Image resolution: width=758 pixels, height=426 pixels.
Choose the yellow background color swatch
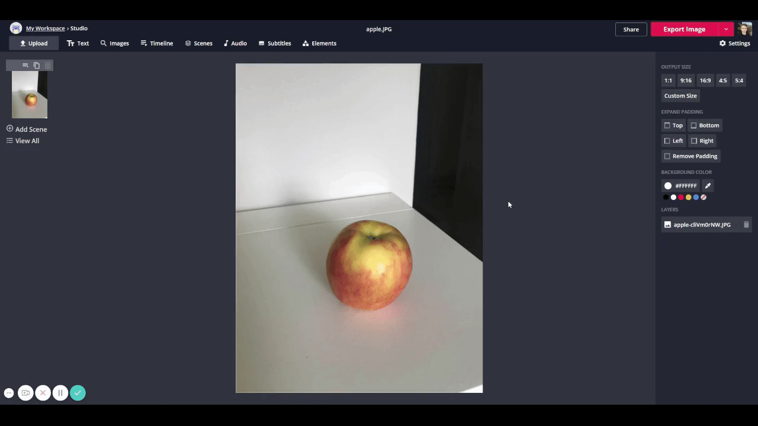point(688,198)
